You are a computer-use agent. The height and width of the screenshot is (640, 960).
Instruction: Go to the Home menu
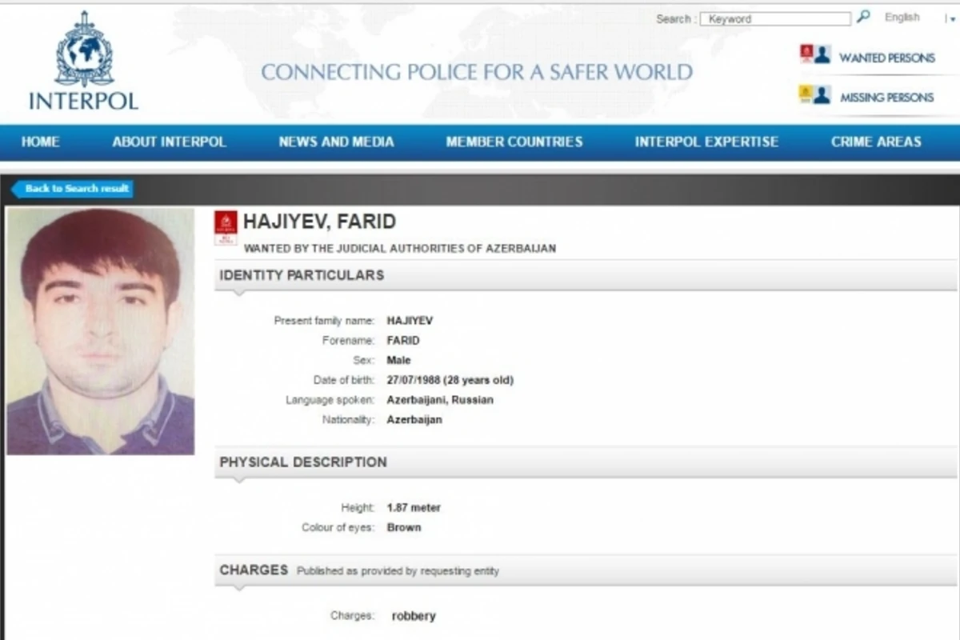point(41,142)
